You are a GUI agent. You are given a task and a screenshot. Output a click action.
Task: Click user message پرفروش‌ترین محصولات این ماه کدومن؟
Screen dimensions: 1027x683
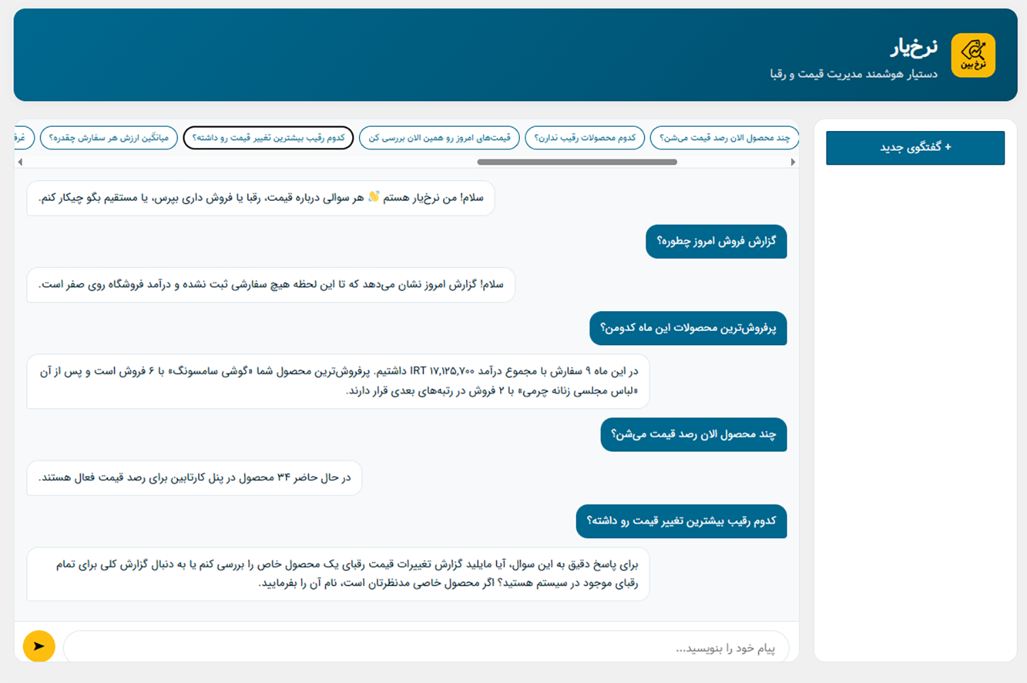click(x=688, y=328)
